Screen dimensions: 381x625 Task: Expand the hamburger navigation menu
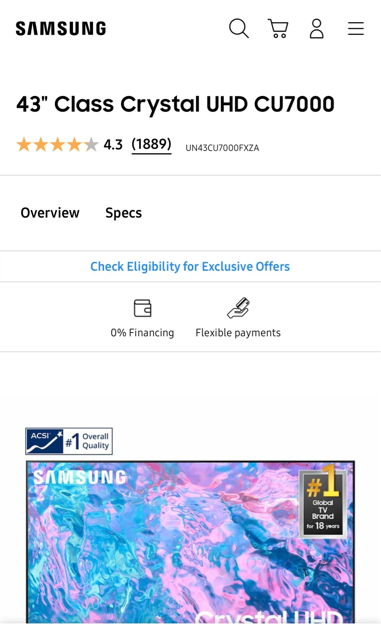coord(356,29)
